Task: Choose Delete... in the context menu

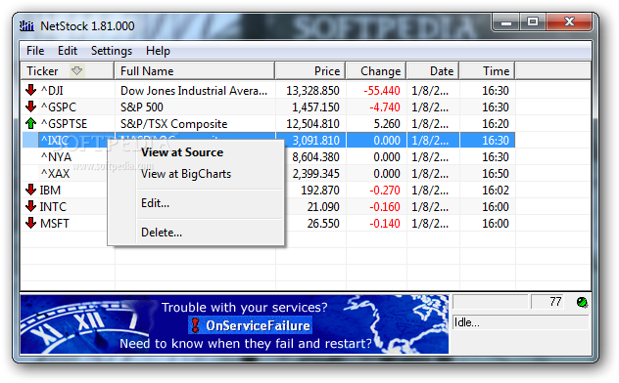Action: [162, 233]
